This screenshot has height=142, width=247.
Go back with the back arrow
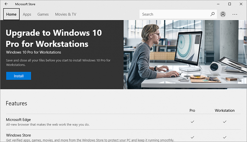point(6,4)
